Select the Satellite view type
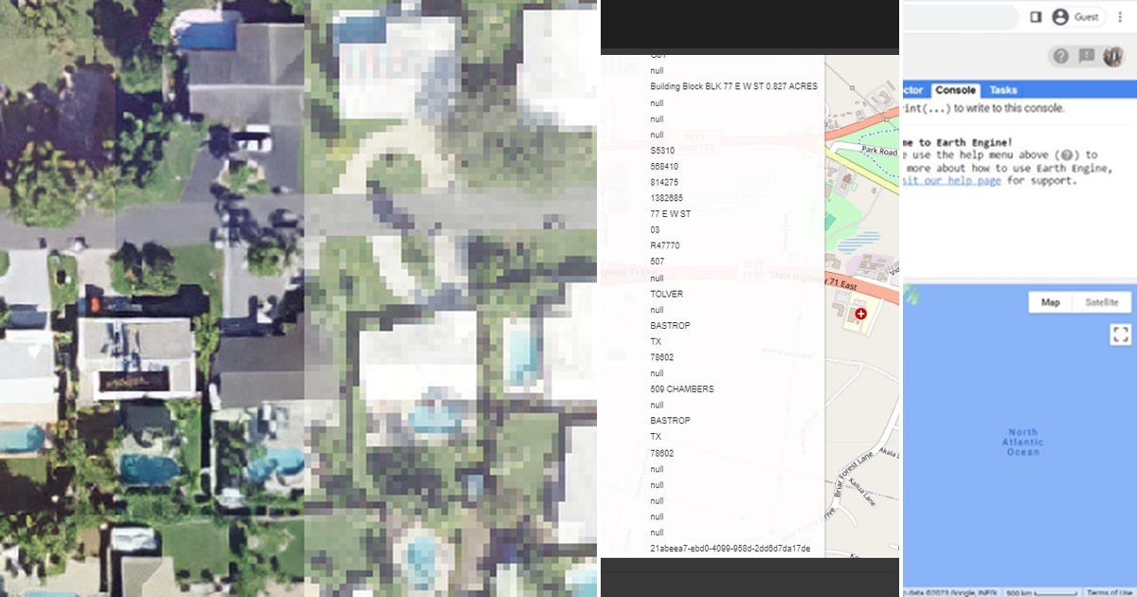The image size is (1137, 597). [1101, 302]
